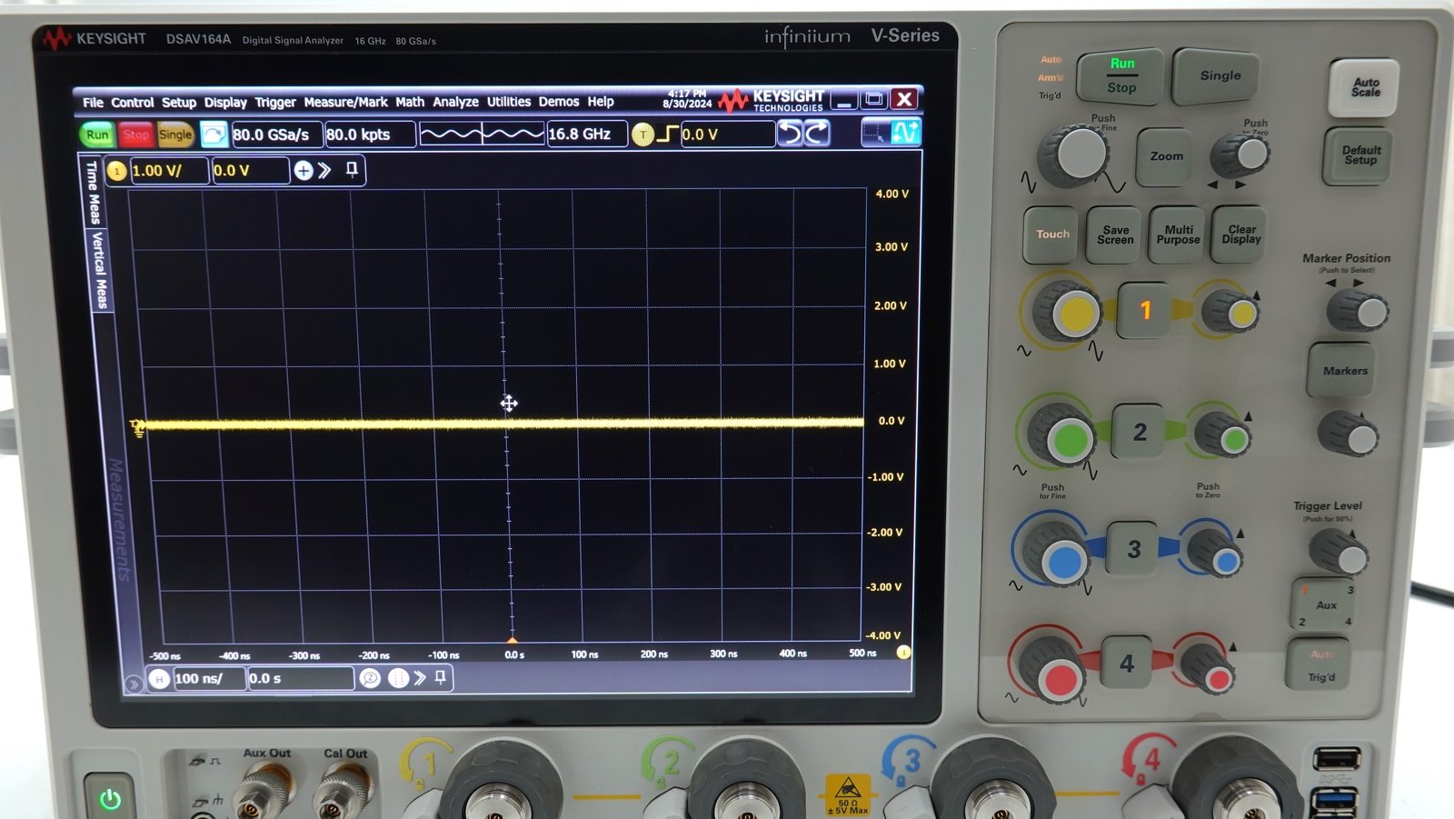The image size is (1454, 819).
Task: Click the on-screen yellow Single button
Action: pyautogui.click(x=175, y=135)
